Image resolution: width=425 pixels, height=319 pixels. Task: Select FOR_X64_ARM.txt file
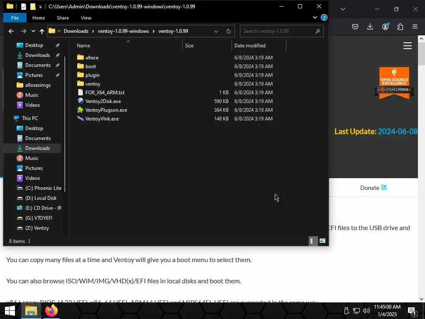point(105,93)
